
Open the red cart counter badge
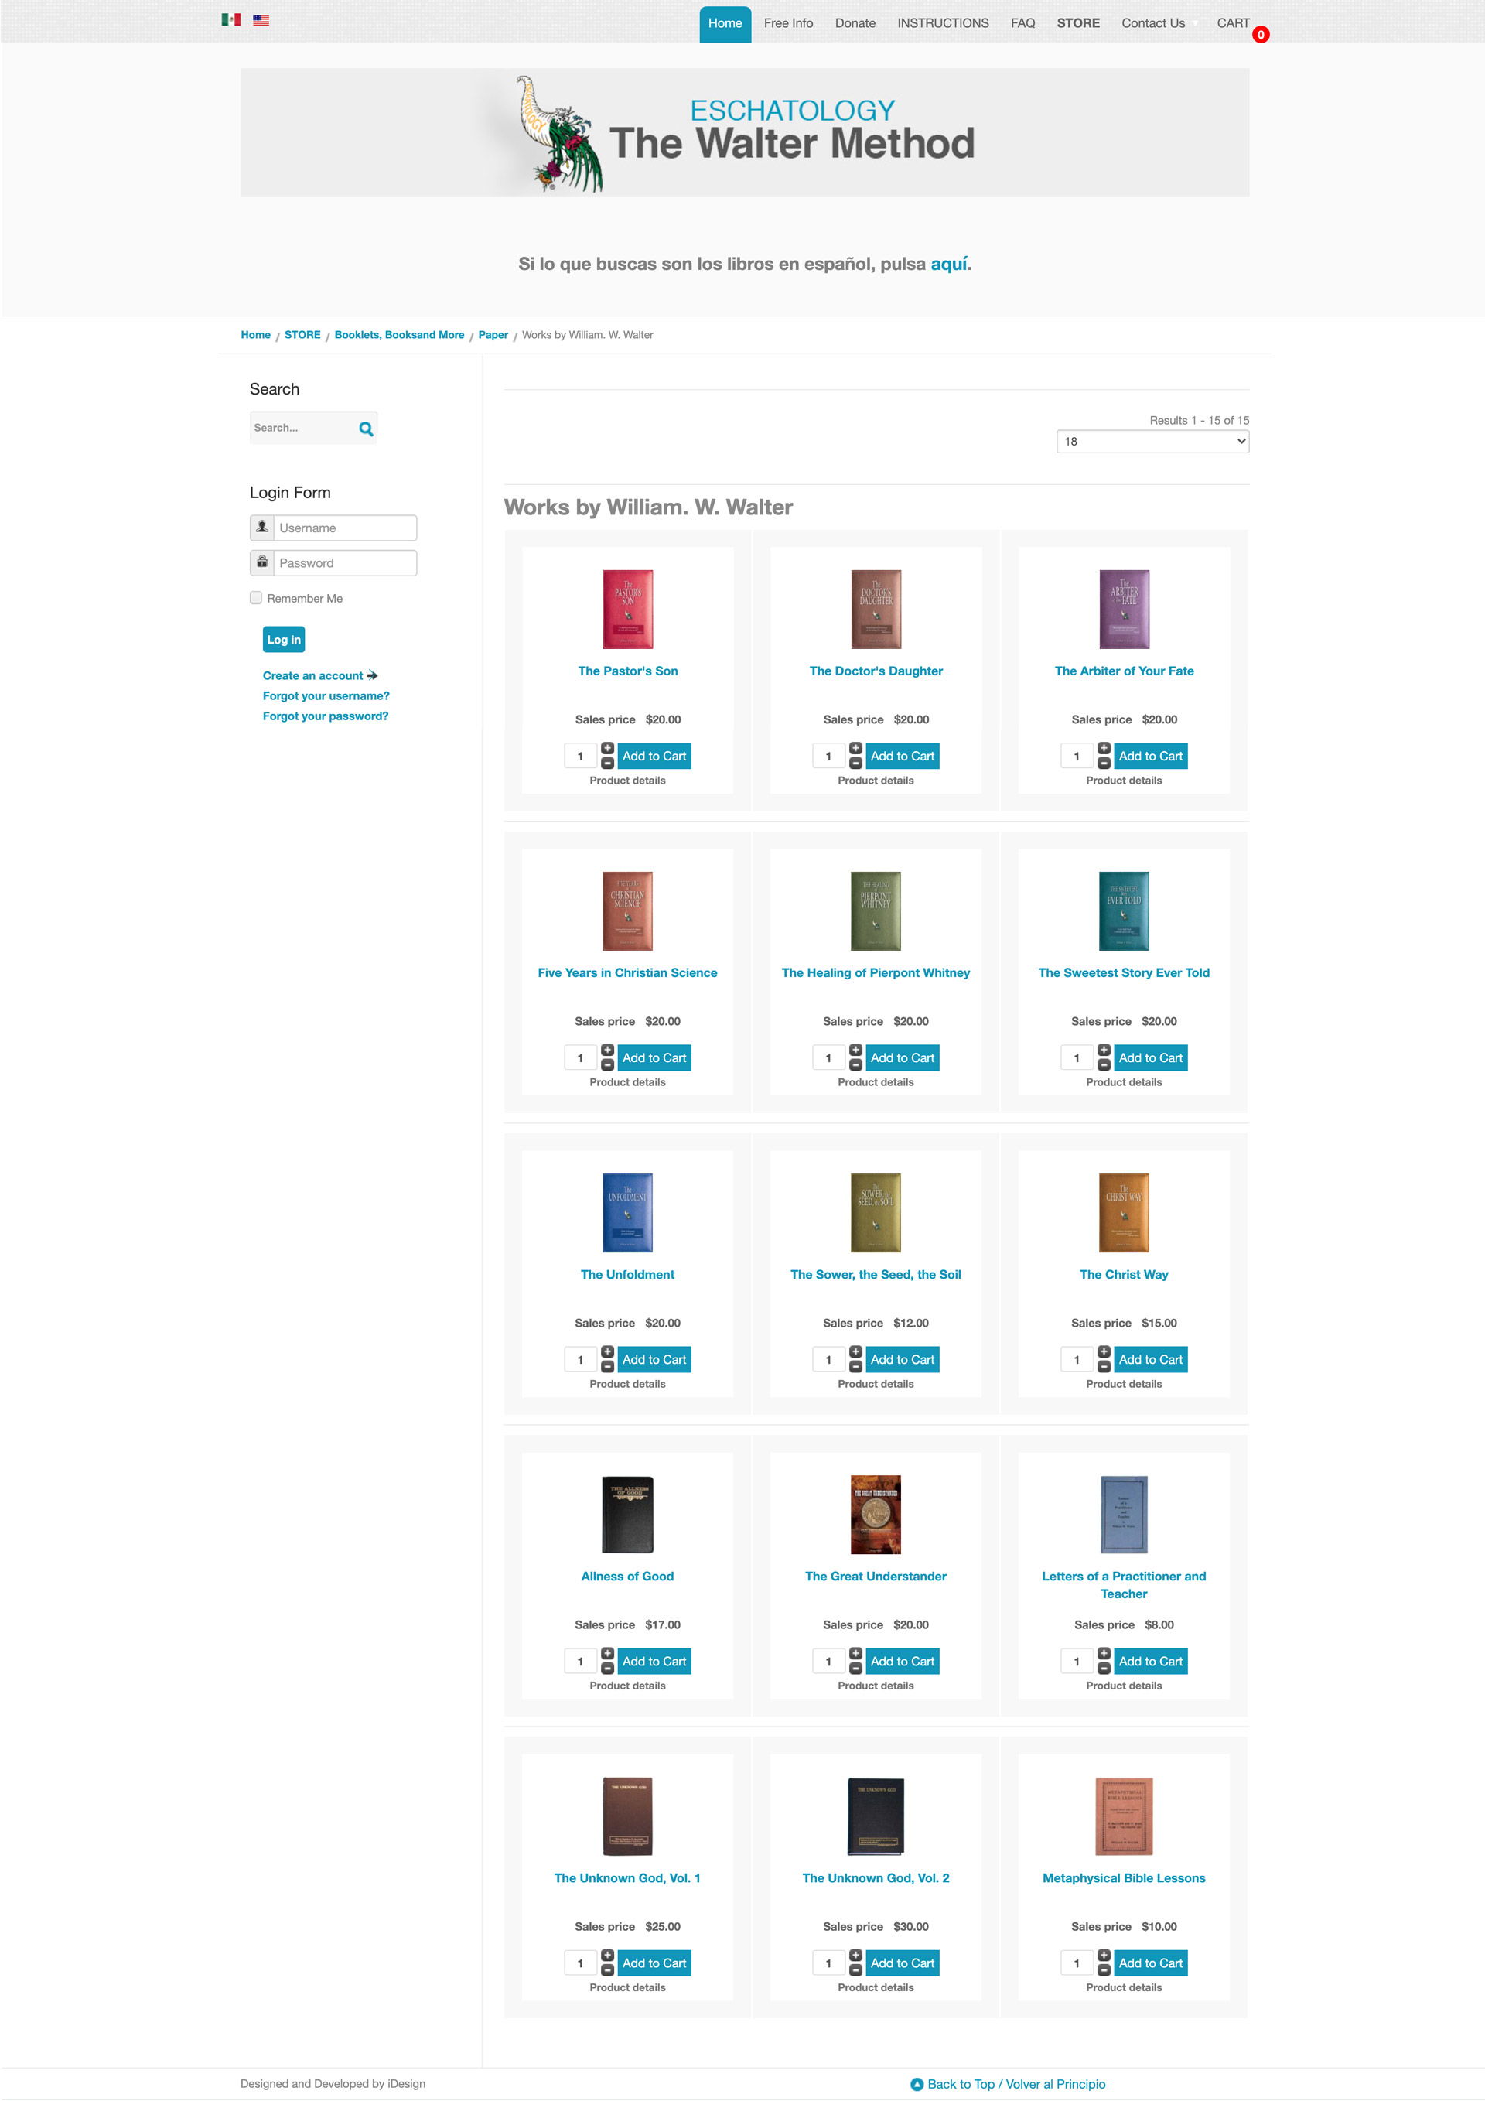coord(1260,35)
